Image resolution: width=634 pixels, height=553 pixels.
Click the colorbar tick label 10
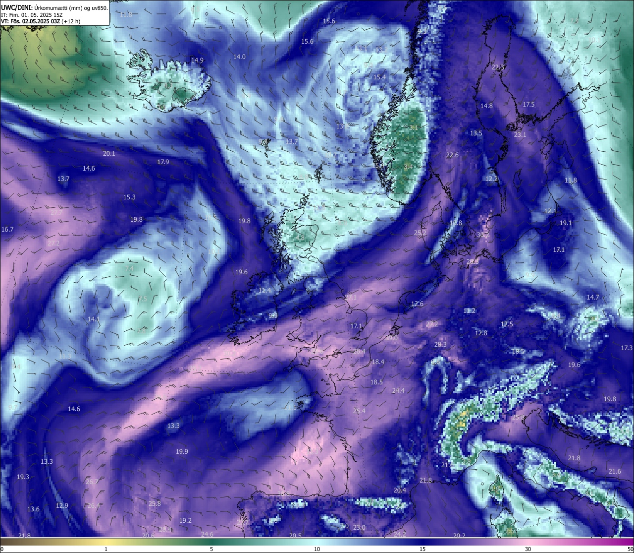pos(317,549)
